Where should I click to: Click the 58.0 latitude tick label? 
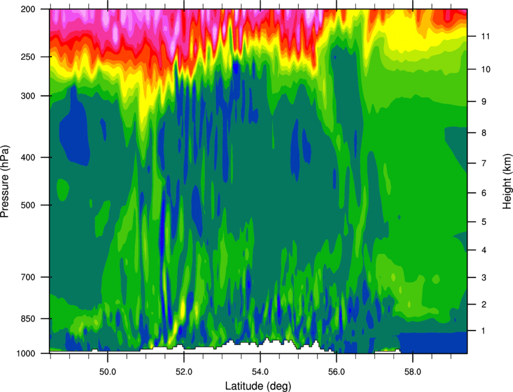click(x=413, y=371)
